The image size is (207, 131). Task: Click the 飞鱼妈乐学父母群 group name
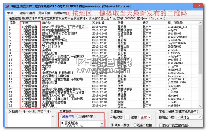[x=54, y=63]
